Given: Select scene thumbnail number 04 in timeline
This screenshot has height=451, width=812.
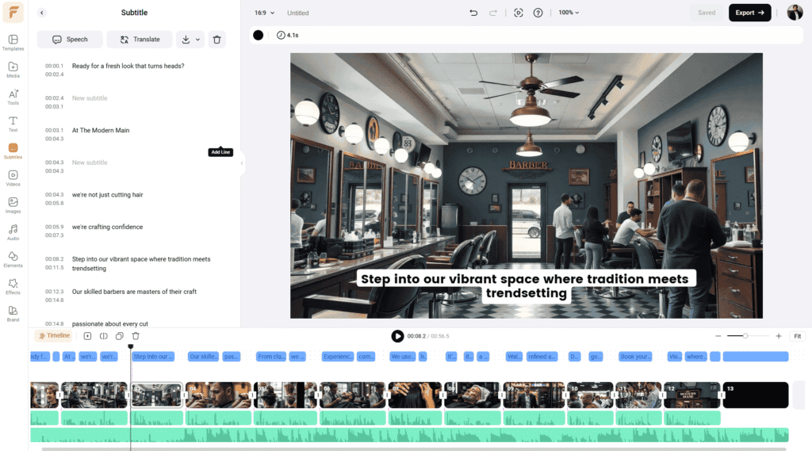Looking at the screenshot, I should coord(218,395).
